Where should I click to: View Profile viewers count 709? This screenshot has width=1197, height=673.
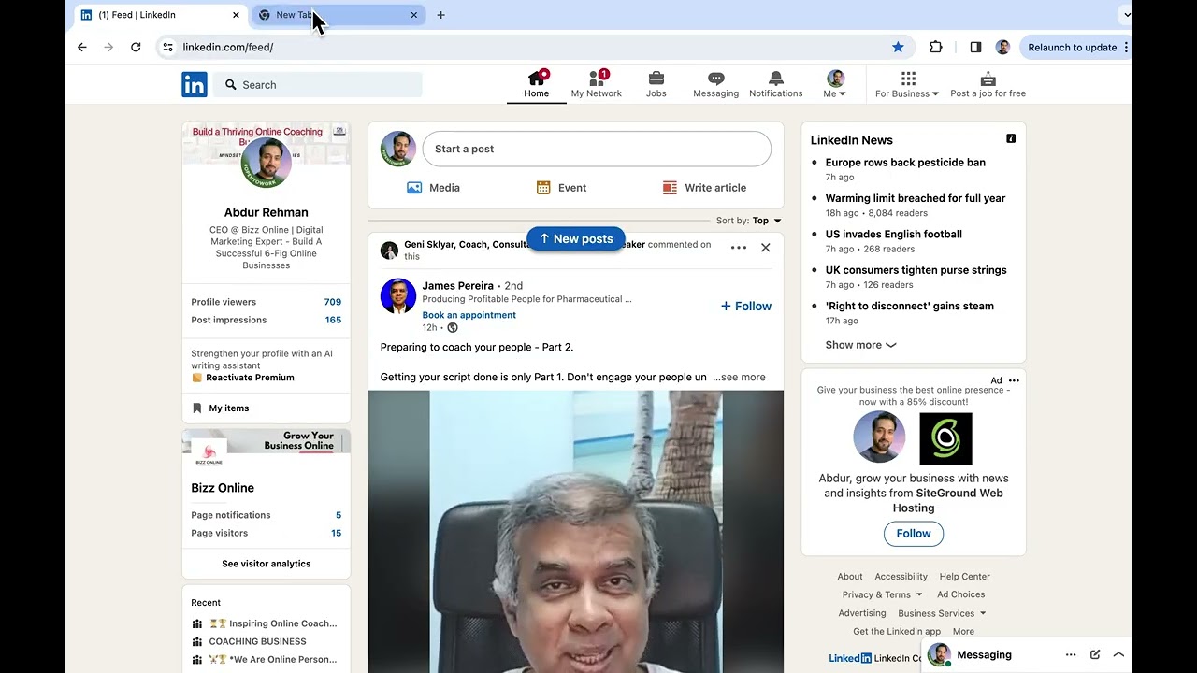coord(333,302)
